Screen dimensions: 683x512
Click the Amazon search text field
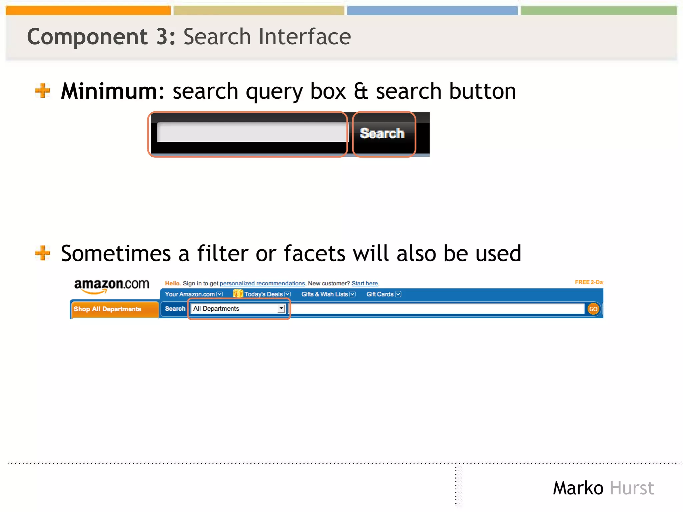click(437, 309)
